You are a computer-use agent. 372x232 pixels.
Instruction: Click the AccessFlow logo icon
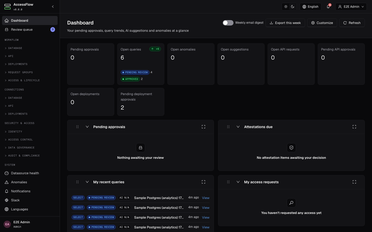point(7,7)
